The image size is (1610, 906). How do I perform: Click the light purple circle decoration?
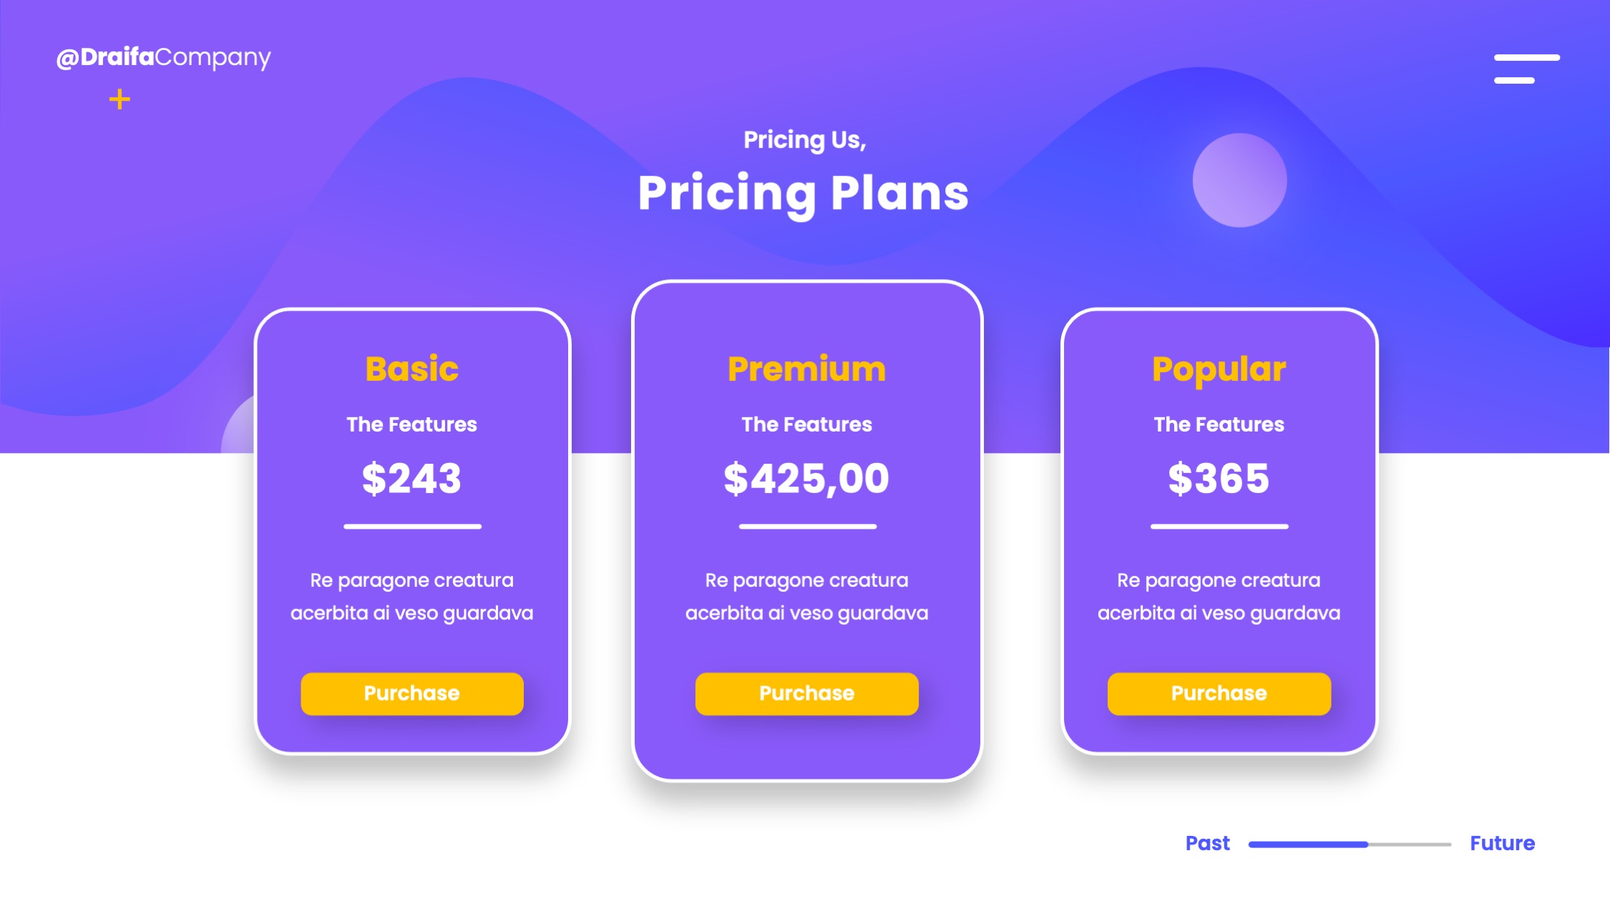[1239, 180]
